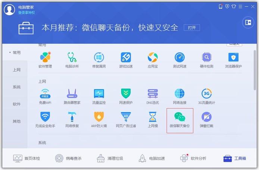Open the 软件管理 software manager tool
Viewport: 259px width, 170px height.
point(45,60)
